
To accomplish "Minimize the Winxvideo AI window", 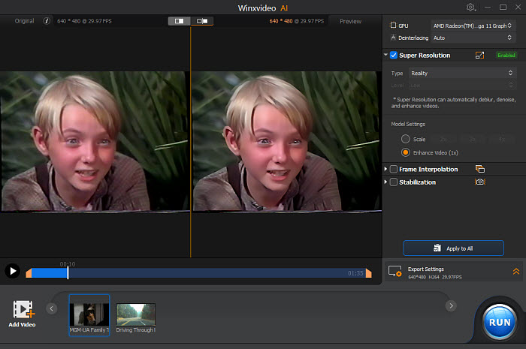I will (488, 7).
